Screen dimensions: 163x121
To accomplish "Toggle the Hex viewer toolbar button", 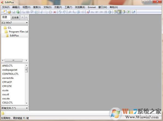I will [92, 12].
